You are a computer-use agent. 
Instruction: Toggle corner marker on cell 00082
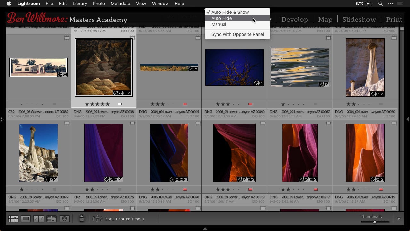(67, 123)
